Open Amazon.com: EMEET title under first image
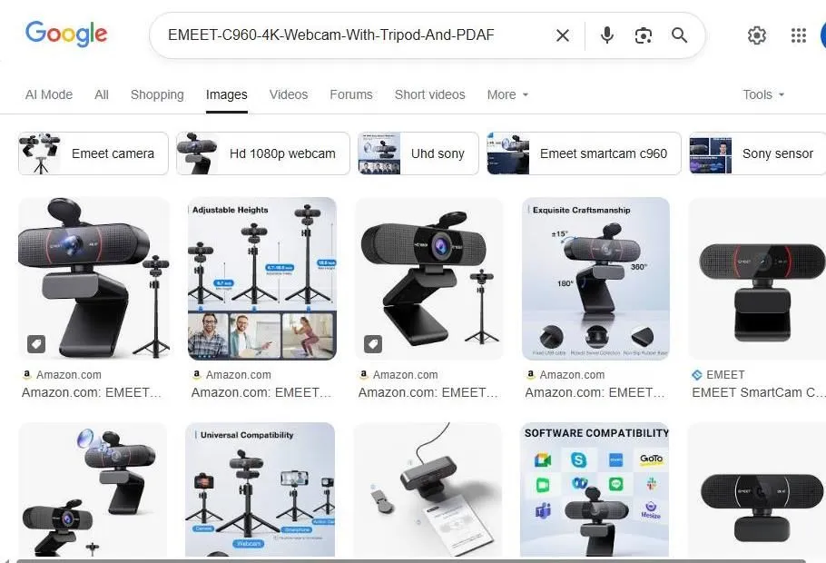The image size is (826, 563). (92, 392)
